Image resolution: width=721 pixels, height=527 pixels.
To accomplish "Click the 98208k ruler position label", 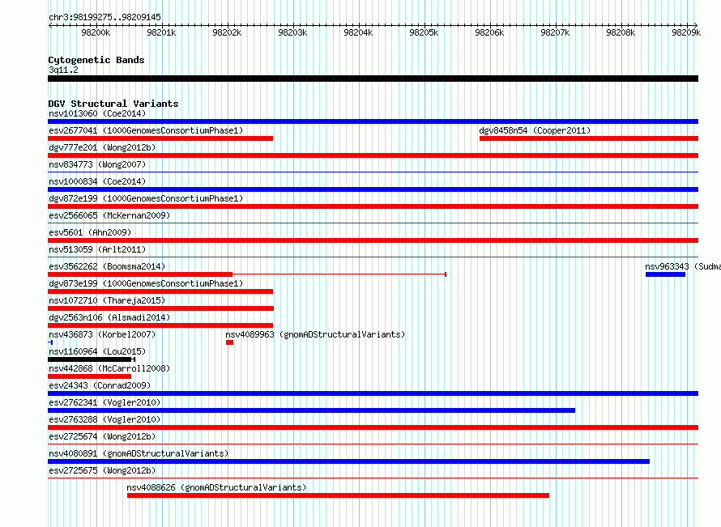I will point(621,32).
